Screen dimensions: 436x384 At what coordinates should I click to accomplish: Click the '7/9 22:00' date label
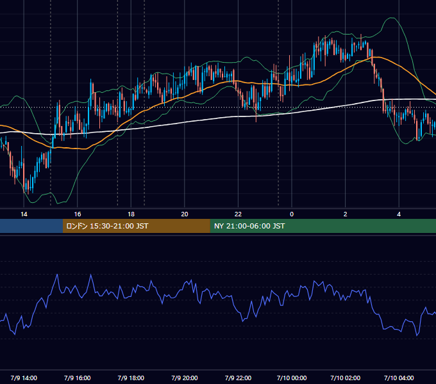(x=238, y=378)
